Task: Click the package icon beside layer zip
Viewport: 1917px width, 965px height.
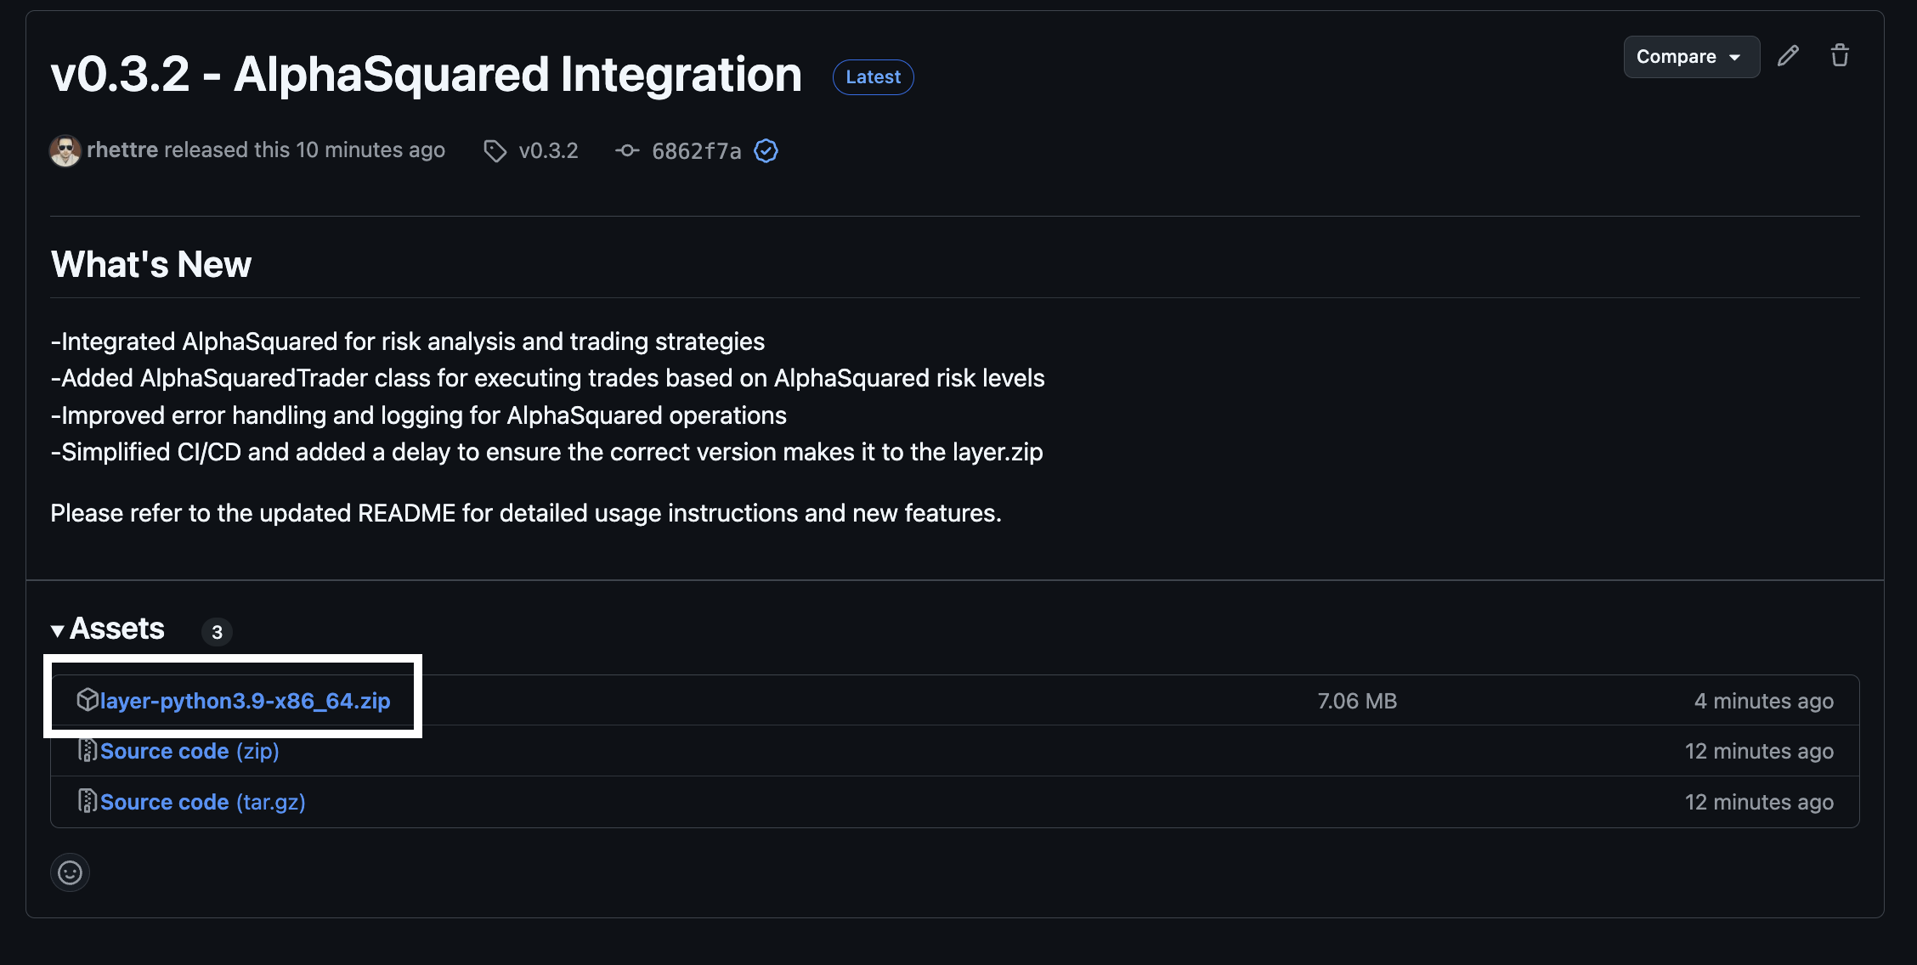Action: pyautogui.click(x=87, y=700)
